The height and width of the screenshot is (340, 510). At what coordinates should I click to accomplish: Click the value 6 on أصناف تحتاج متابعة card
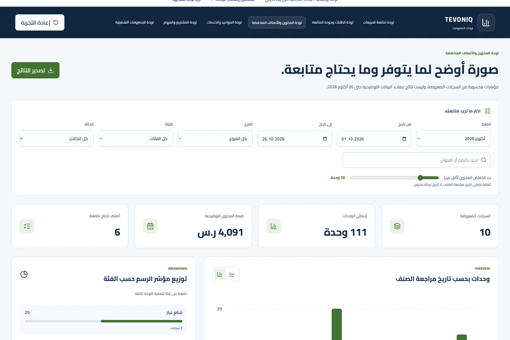[x=117, y=232]
